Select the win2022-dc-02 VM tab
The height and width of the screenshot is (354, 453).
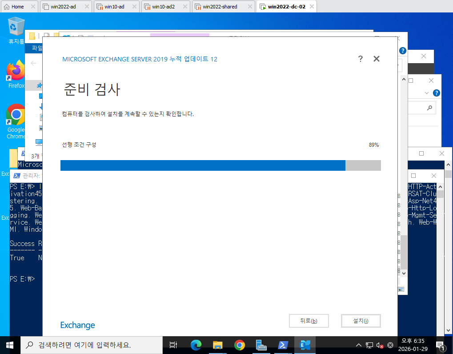tap(287, 7)
